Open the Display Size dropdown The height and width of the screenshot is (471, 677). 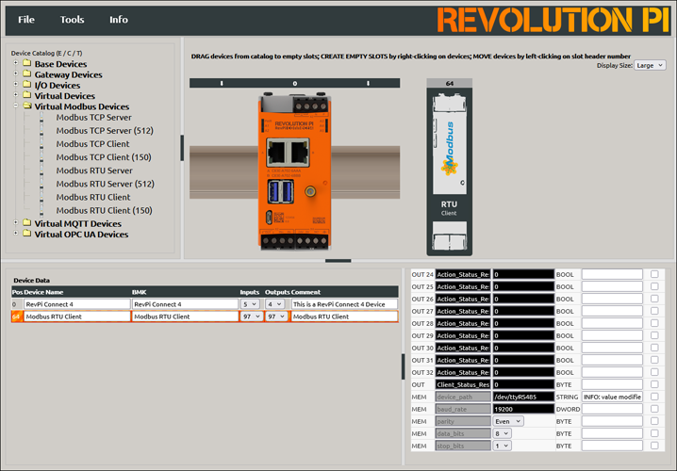click(650, 65)
